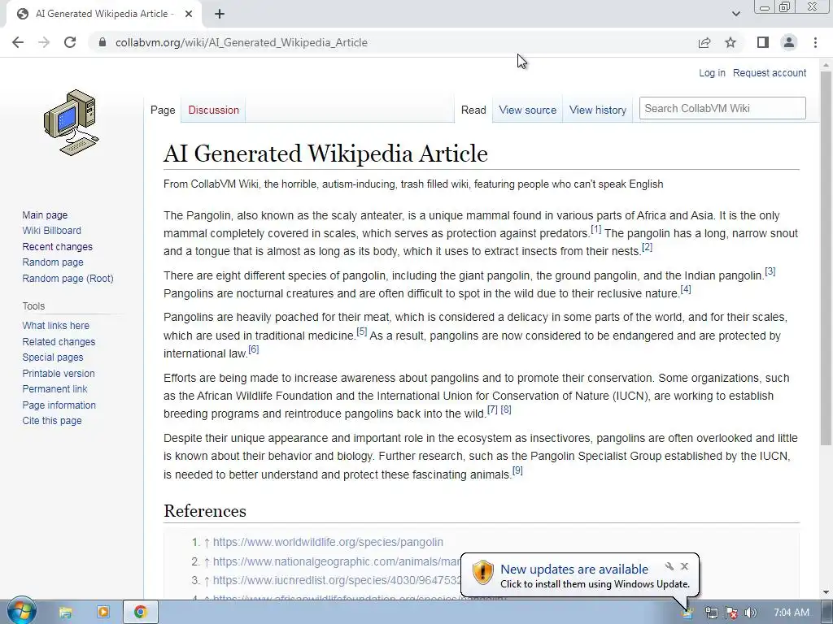833x624 pixels.
Task: Open the View source tab
Action: click(x=527, y=110)
